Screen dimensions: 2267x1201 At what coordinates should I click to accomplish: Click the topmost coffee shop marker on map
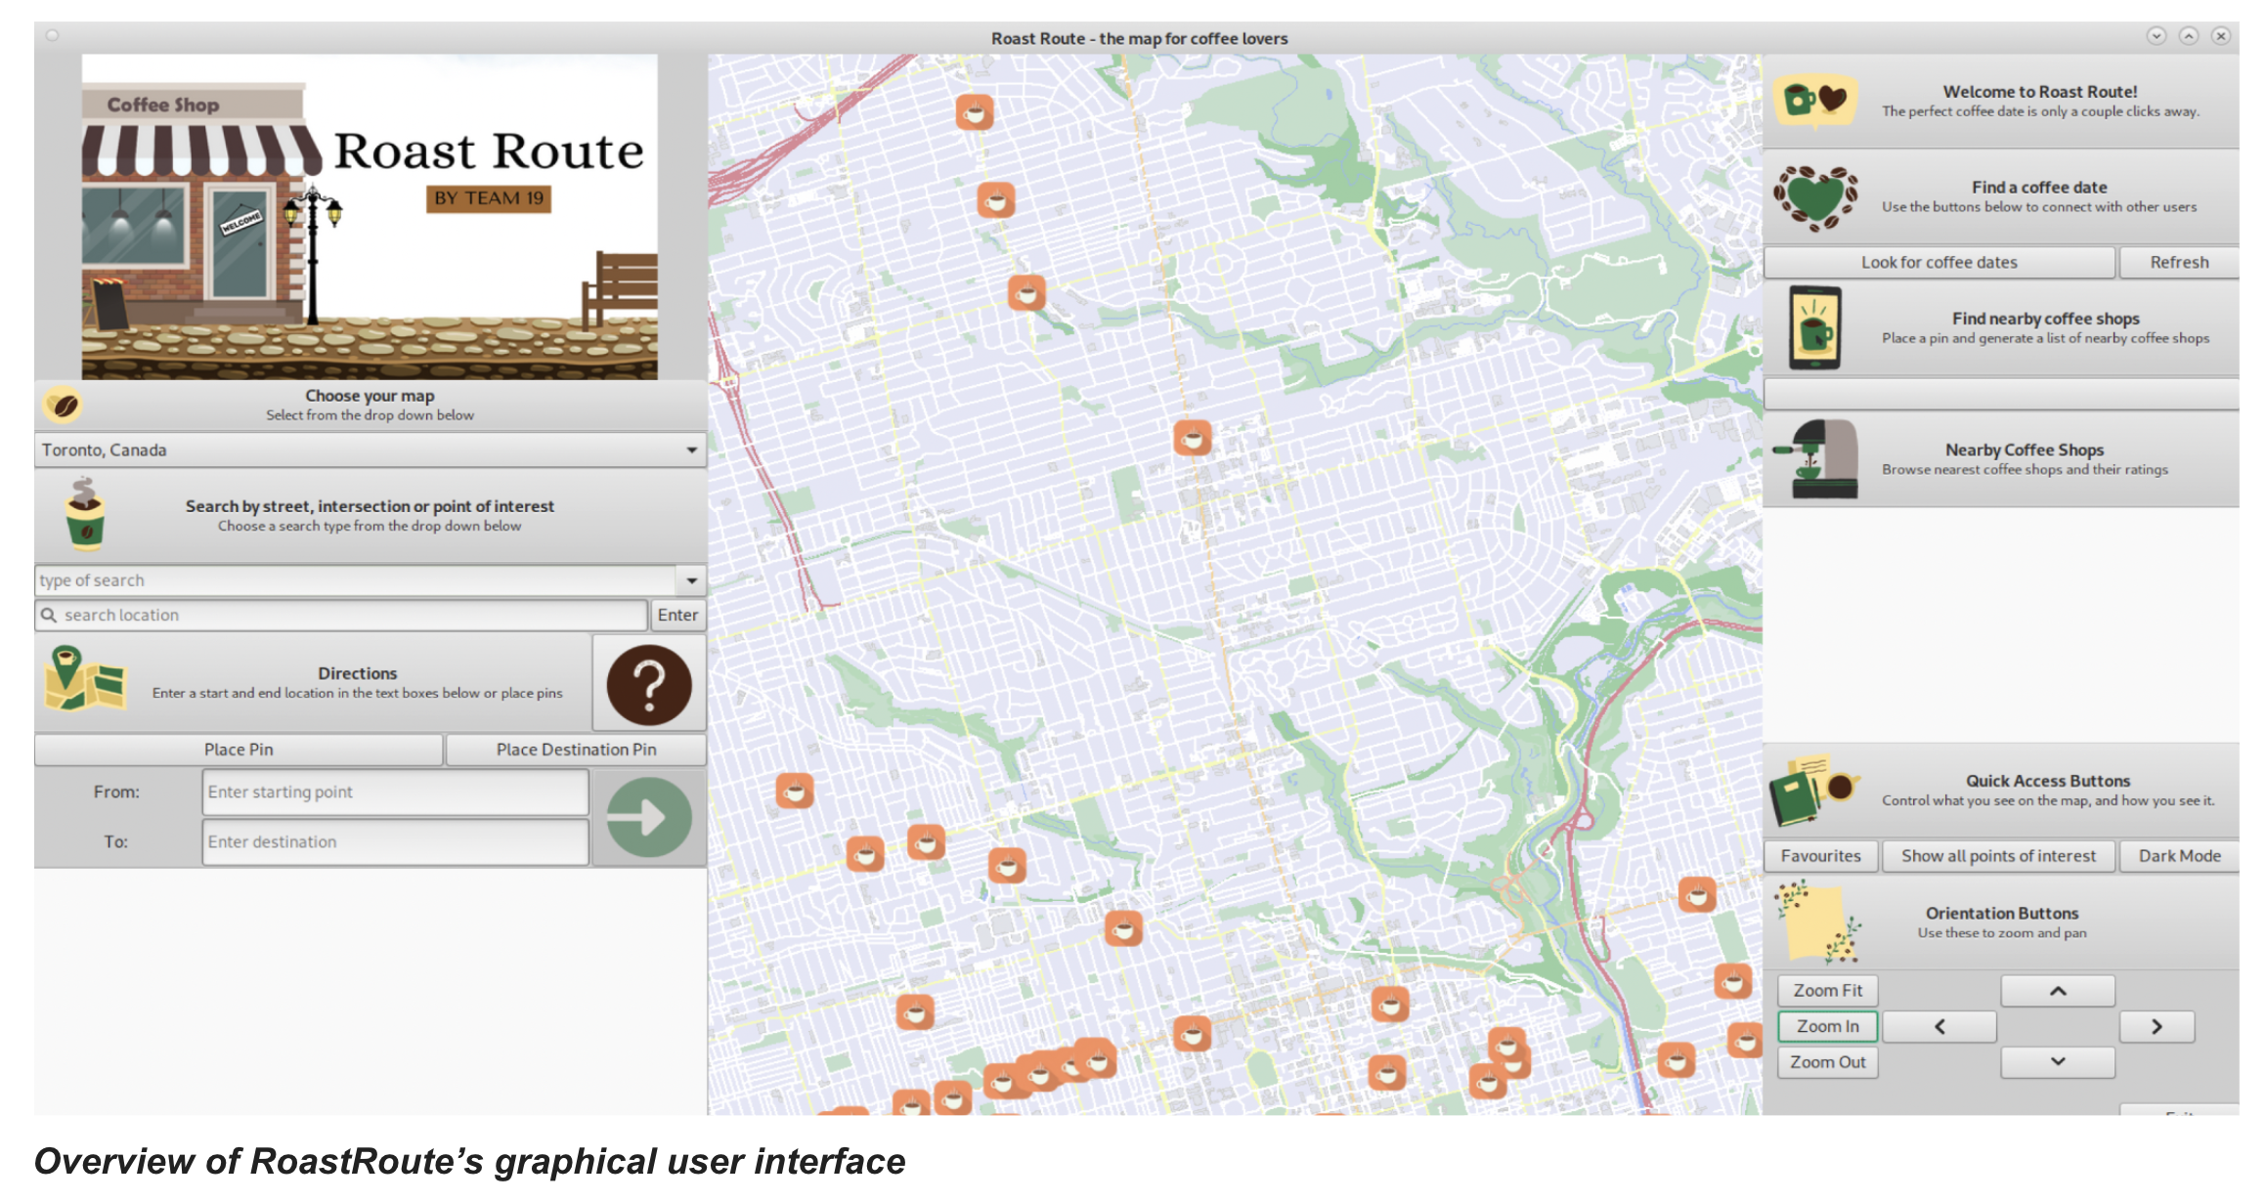click(x=974, y=112)
